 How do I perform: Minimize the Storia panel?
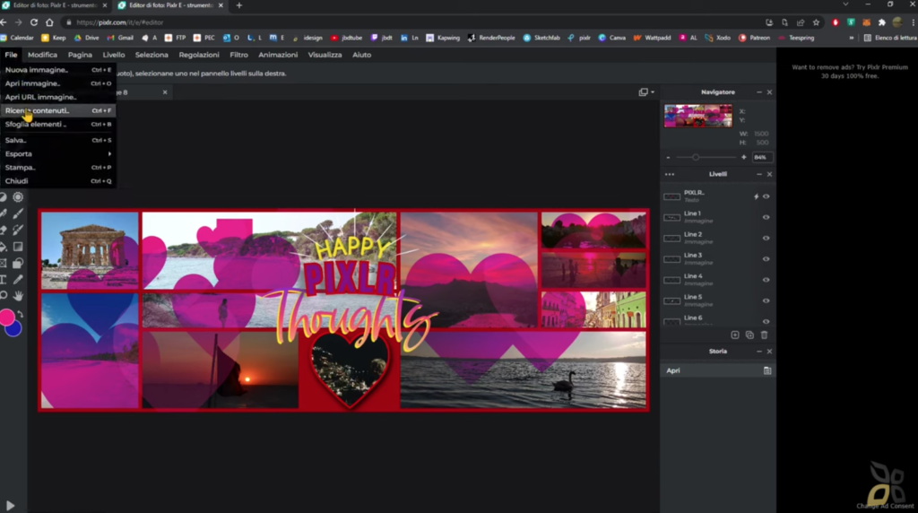759,352
